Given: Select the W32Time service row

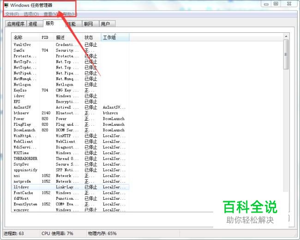Looking at the screenshot, I should click(x=71, y=153).
